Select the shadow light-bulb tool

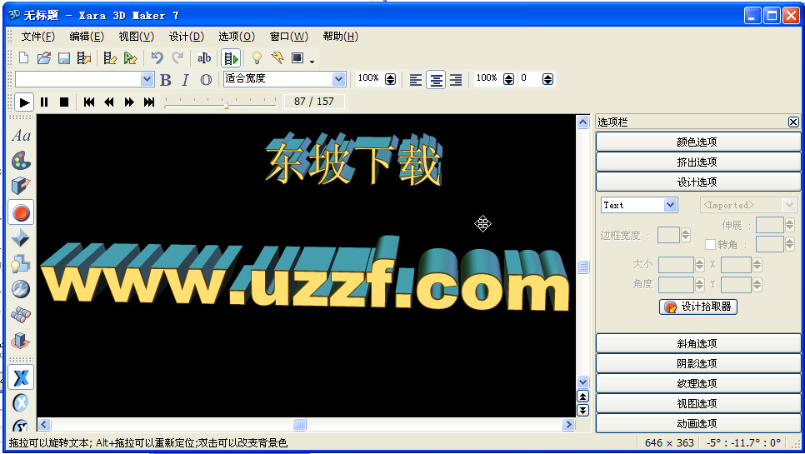[x=21, y=264]
